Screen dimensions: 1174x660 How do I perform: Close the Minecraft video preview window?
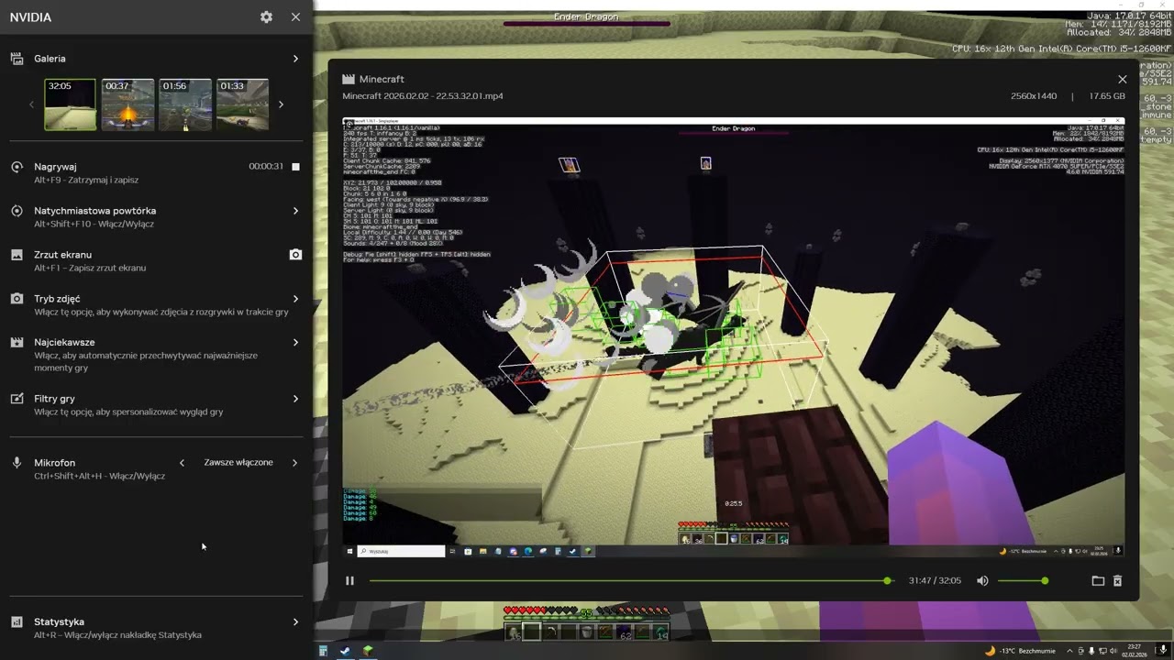point(1122,80)
